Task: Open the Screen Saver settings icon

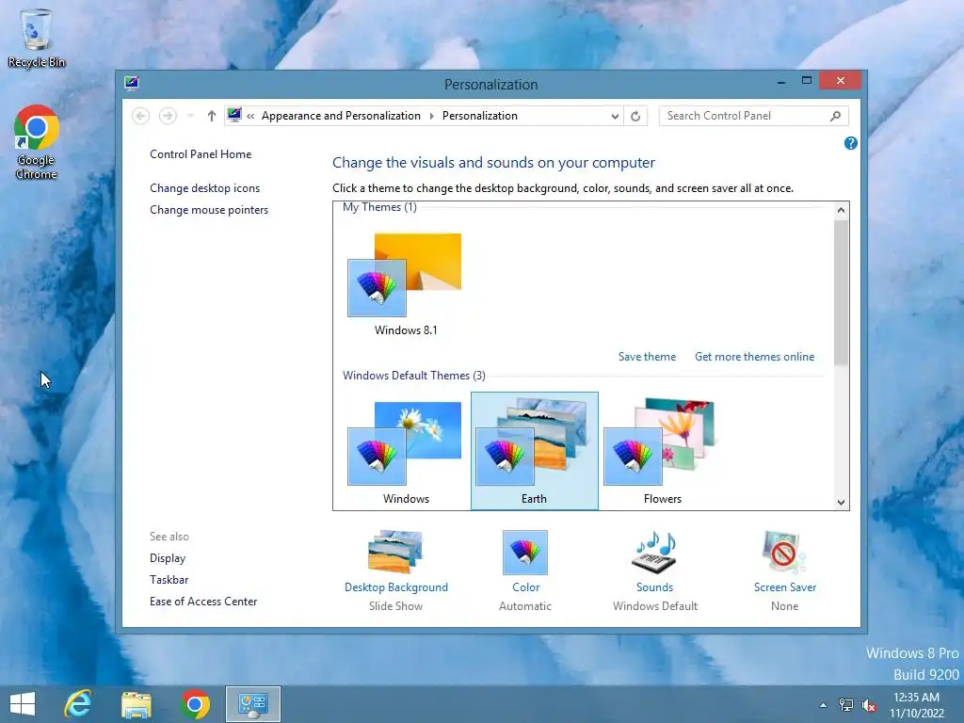Action: [x=784, y=552]
